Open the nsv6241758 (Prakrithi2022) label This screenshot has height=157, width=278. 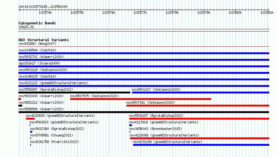pyautogui.click(x=54, y=142)
